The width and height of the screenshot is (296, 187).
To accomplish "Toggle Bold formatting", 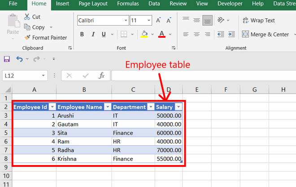I will [x=82, y=34].
